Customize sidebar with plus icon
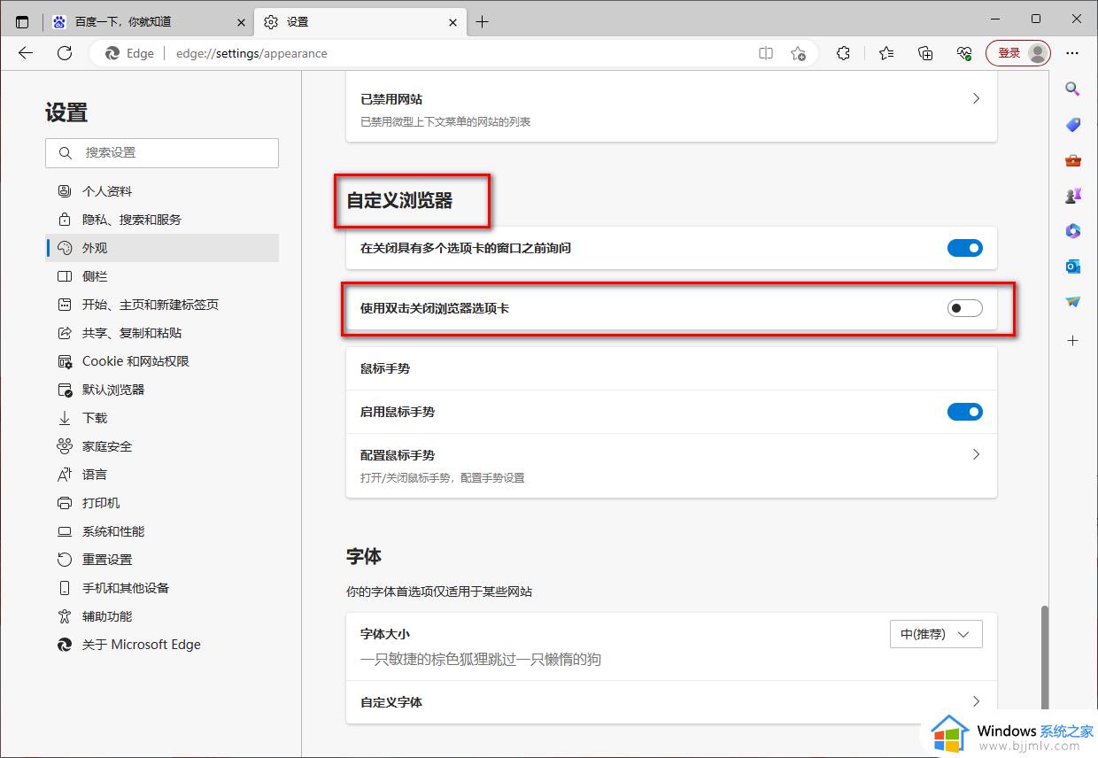This screenshot has width=1098, height=758. pyautogui.click(x=1072, y=340)
